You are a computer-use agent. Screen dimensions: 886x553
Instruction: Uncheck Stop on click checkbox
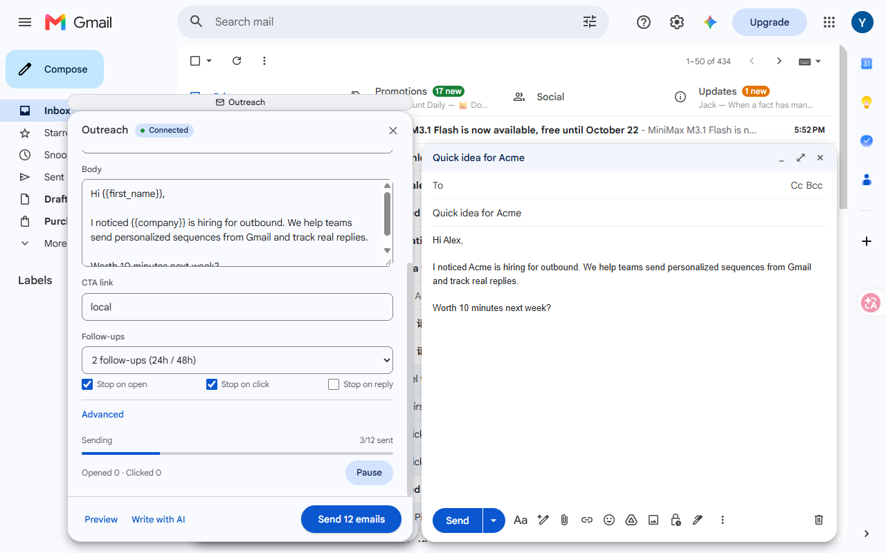click(212, 384)
